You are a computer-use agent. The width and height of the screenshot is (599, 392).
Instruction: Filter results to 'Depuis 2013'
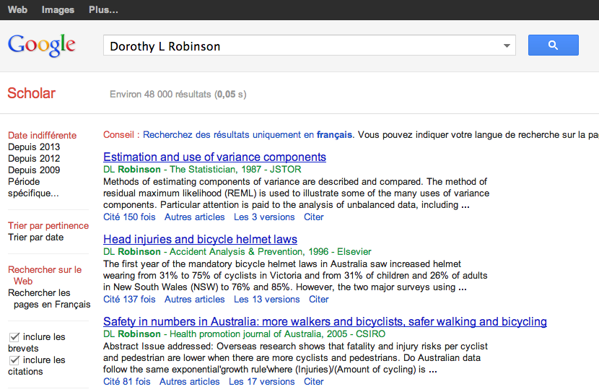pyautogui.click(x=34, y=147)
